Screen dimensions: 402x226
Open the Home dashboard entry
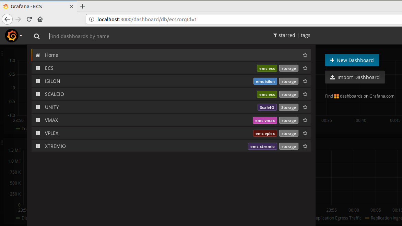(x=51, y=55)
